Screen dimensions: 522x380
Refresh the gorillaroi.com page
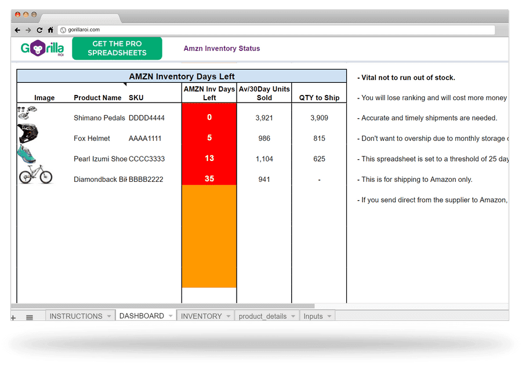tap(39, 29)
